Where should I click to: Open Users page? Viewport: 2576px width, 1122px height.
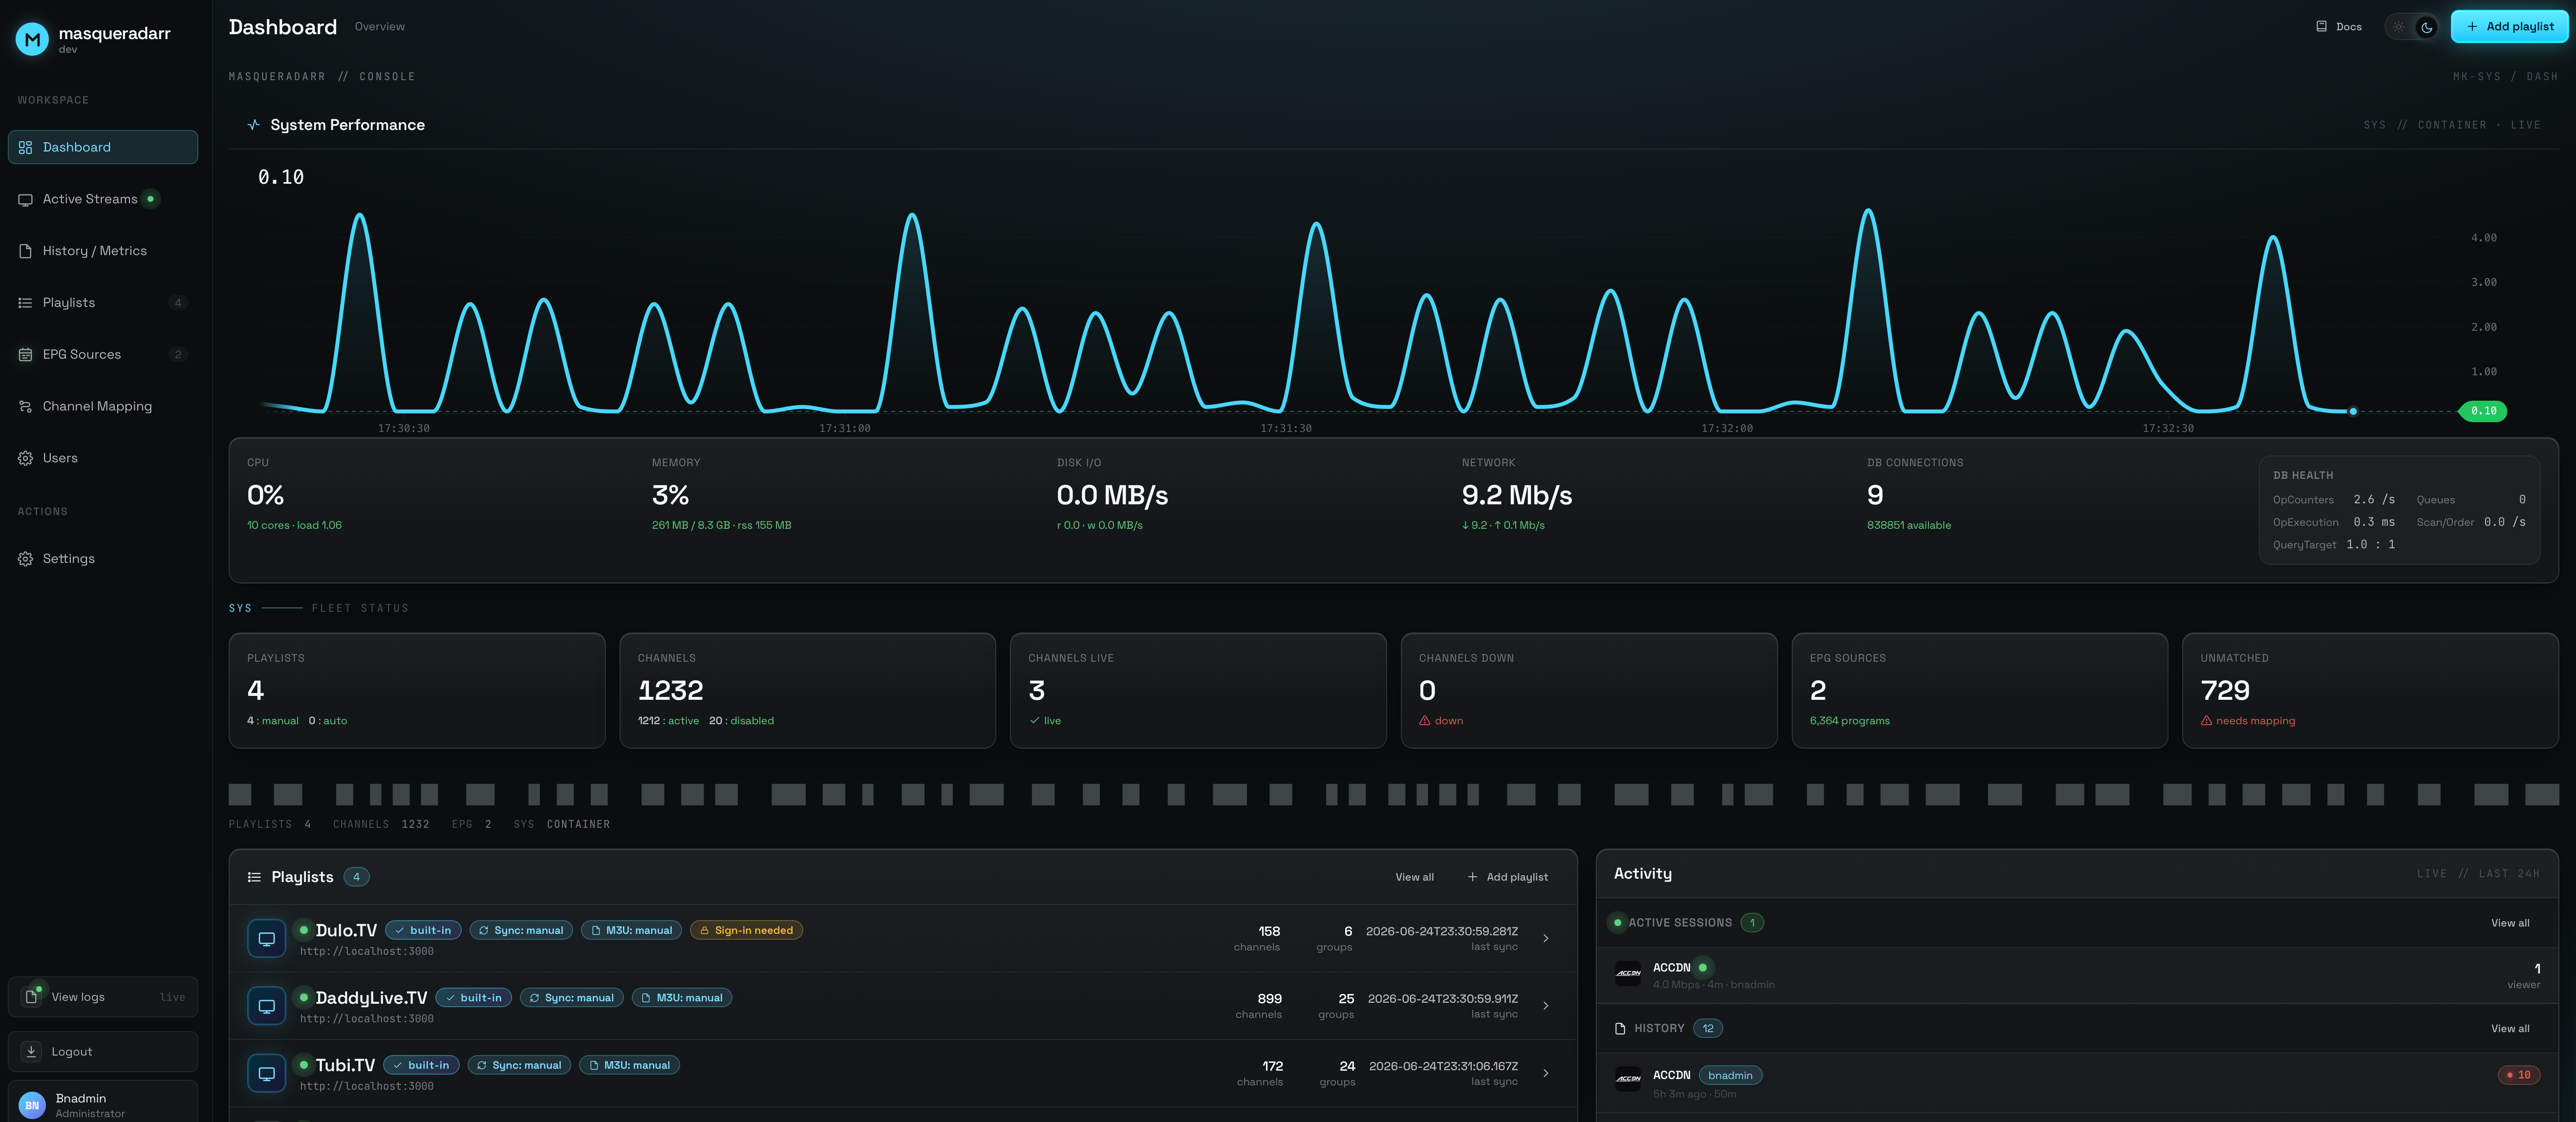click(103, 458)
